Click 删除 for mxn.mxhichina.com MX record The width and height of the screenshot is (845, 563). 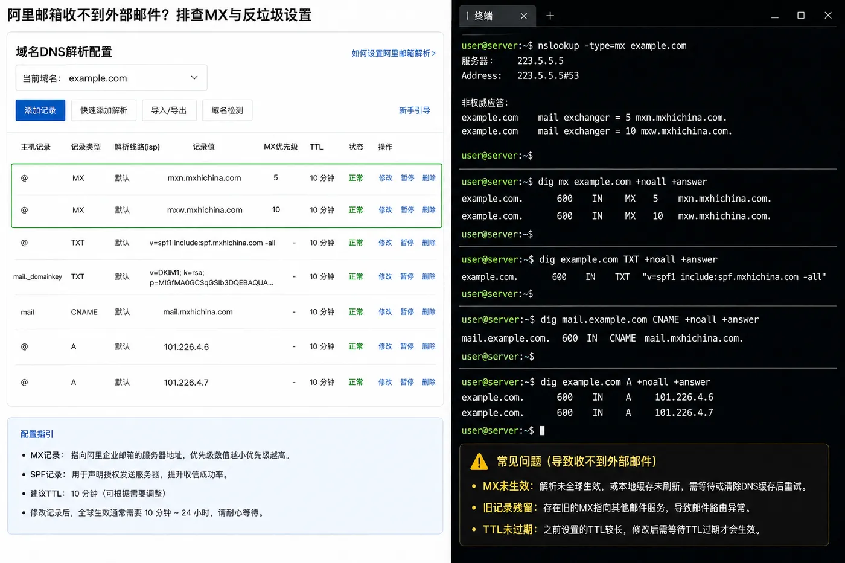(x=429, y=178)
